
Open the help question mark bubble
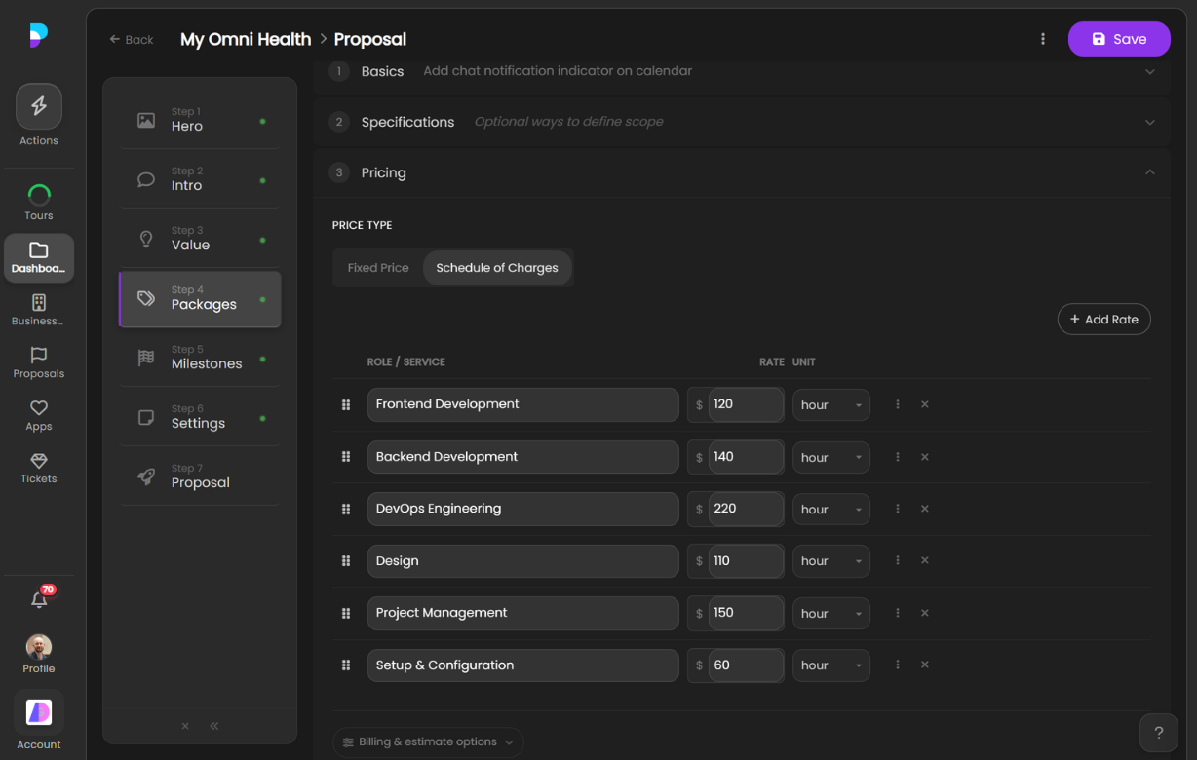pos(1158,732)
